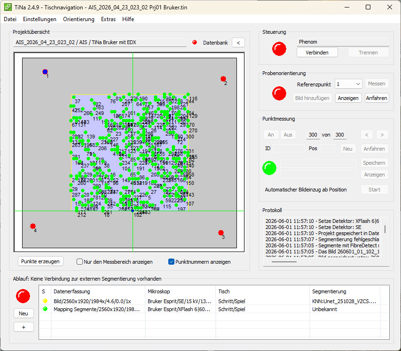Collapse project overview with the < button
The image size is (401, 351).
(x=238, y=43)
